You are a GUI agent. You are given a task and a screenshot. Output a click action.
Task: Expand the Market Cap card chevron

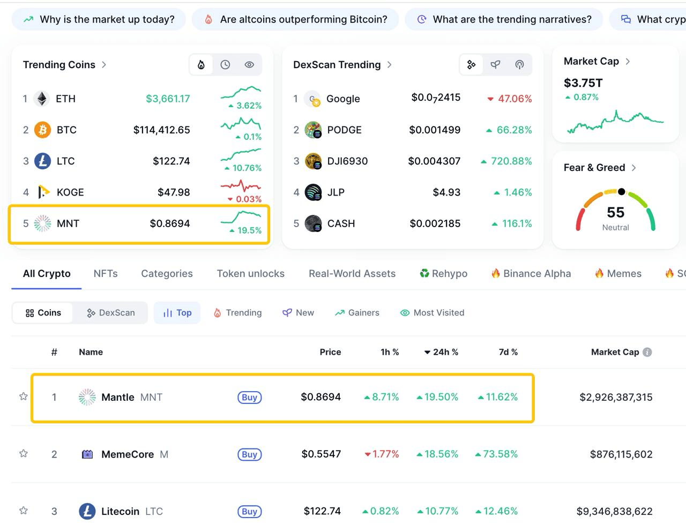pyautogui.click(x=628, y=62)
